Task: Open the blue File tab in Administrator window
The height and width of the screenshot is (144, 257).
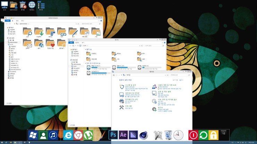Action: (8, 21)
